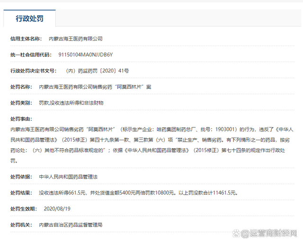The height and width of the screenshot is (244, 303).
Task: Click the 统一社会信用代码 label
Action: point(31,54)
